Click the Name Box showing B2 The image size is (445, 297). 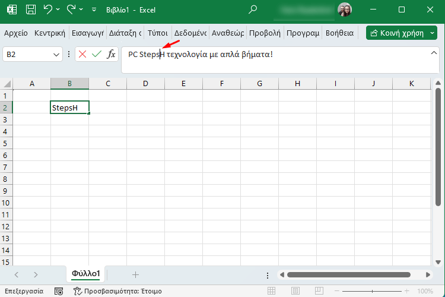click(27, 54)
